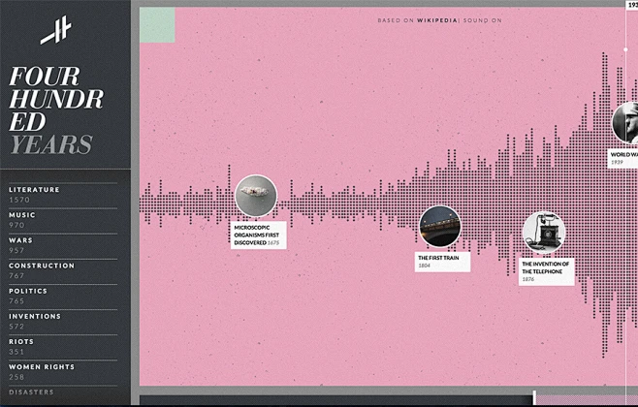
Task: Click the 572 count under Inventions
Action: click(x=16, y=327)
